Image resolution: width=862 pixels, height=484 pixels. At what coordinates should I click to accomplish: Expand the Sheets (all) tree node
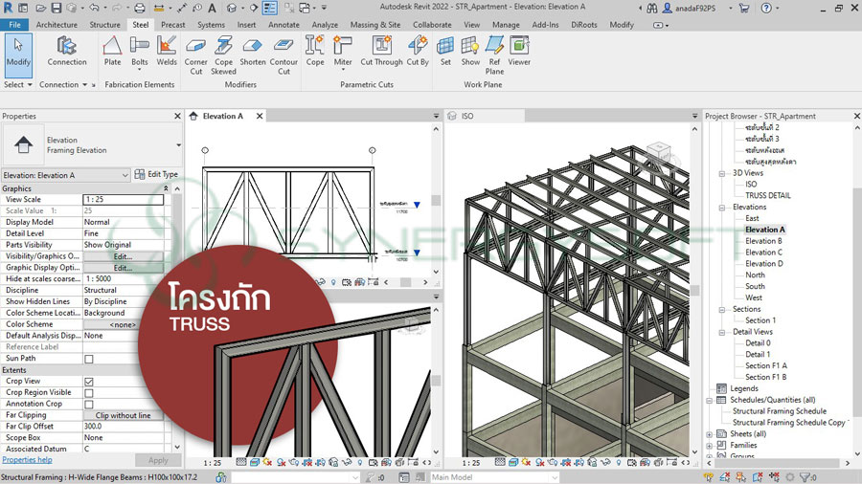click(711, 434)
